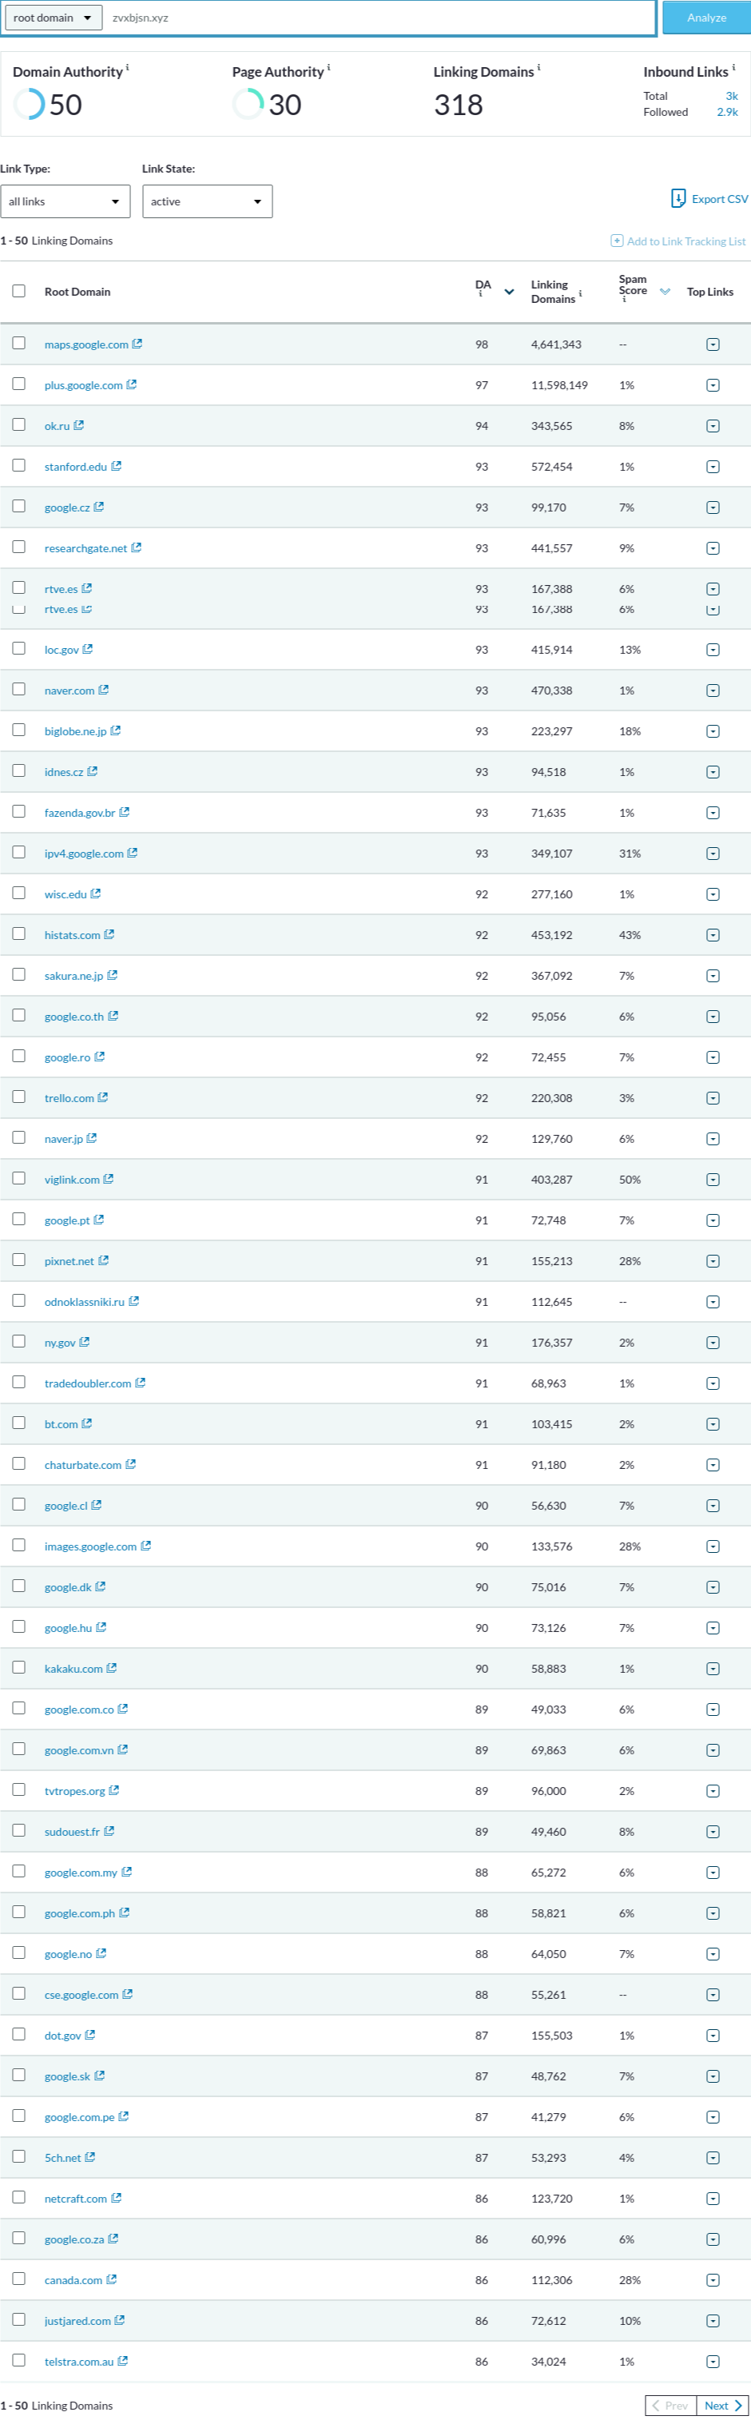The width and height of the screenshot is (751, 2428).
Task: Go to Next page of results
Action: coord(723,2406)
